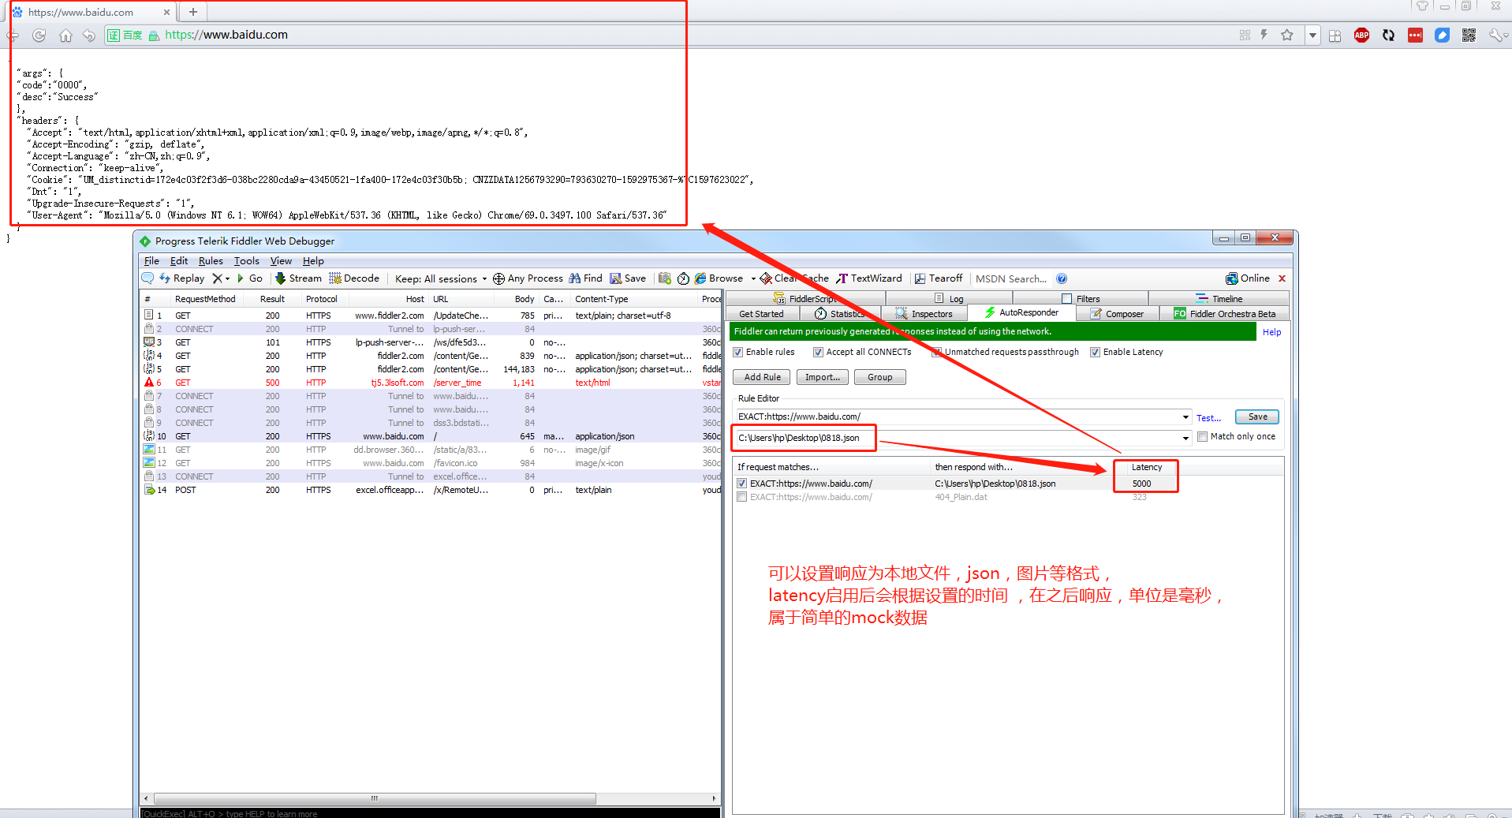This screenshot has height=818, width=1512.
Task: Uncheck the rule responding with 0818.json
Action: [x=742, y=484]
